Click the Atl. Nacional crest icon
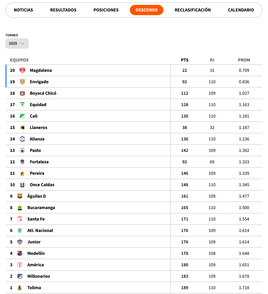 pyautogui.click(x=20, y=231)
